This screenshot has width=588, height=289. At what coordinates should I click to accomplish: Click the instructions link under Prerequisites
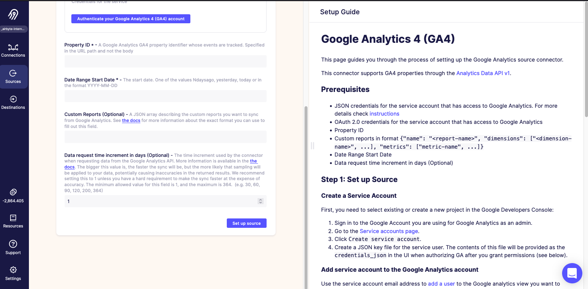point(384,113)
